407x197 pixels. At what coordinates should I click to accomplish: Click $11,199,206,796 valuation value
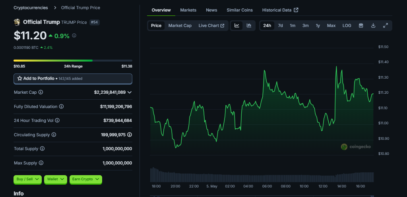coord(116,106)
